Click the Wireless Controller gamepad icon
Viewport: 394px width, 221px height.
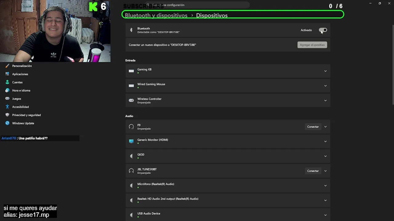[x=131, y=100]
